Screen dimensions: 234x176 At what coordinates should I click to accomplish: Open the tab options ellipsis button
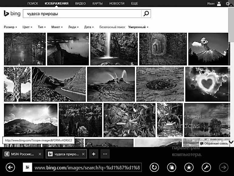[105, 154]
